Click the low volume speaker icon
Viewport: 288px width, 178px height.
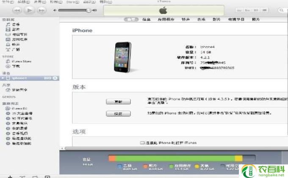click(55, 10)
